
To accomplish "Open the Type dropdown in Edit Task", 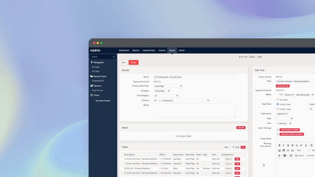I will click(284, 119).
